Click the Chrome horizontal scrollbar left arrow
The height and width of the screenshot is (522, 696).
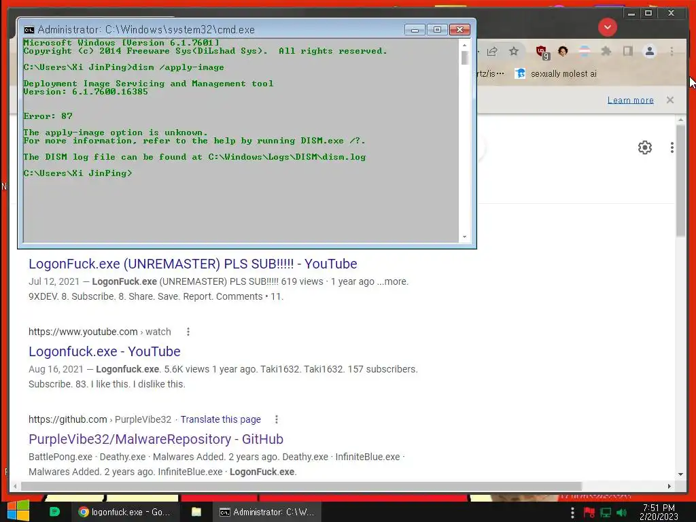click(x=15, y=486)
